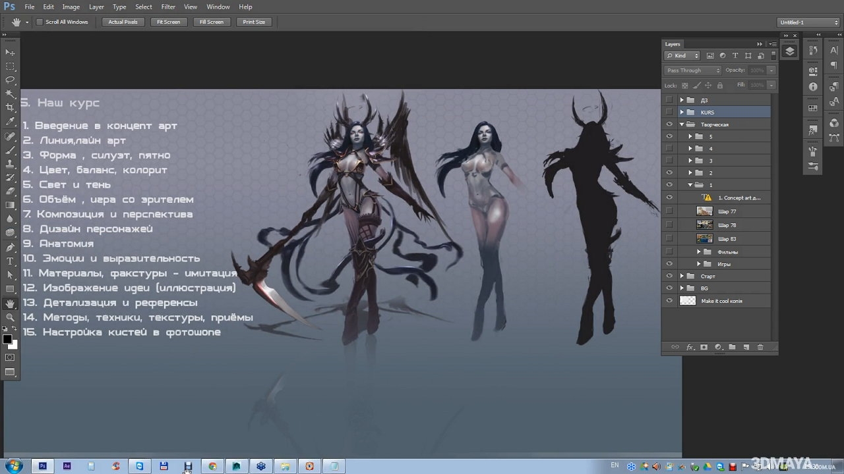Show the ДЗ group
The width and height of the screenshot is (844, 474).
(x=669, y=100)
